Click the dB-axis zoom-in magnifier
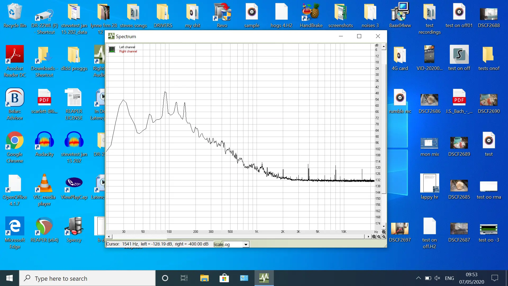Image resolution: width=508 pixels, height=286 pixels. [384, 232]
